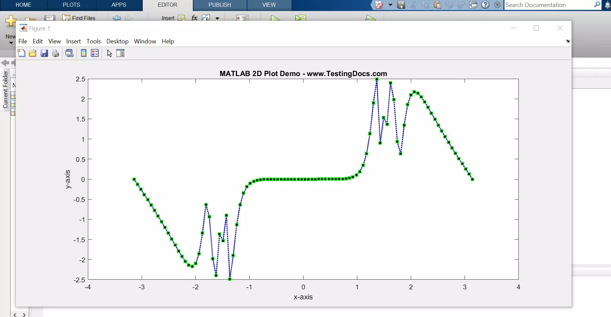Click the eraser layout icon in the quick access bar
This screenshot has width=611, height=317.
(379, 5)
